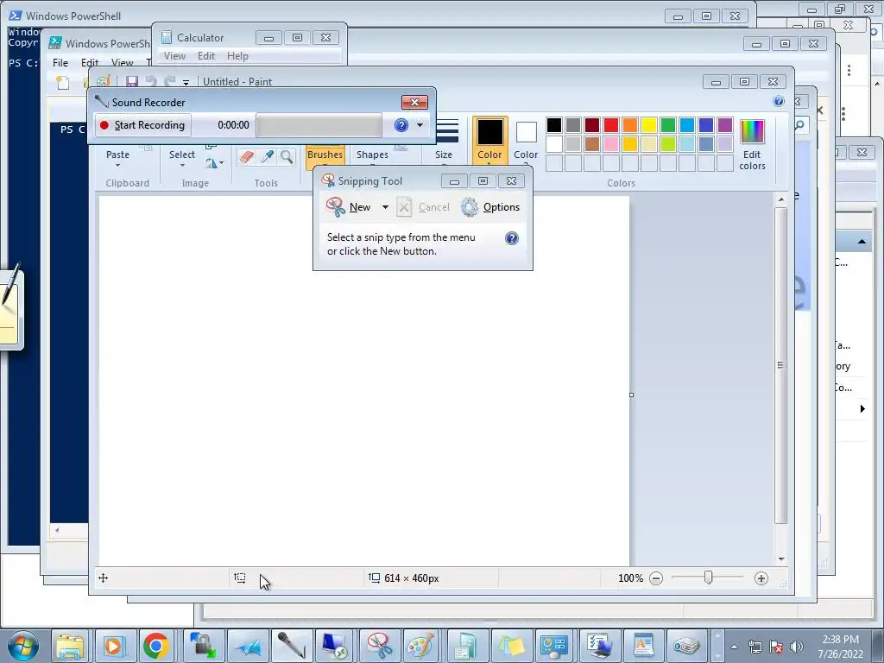Screen dimensions: 884x663
Task: Open Sticky Notes taskbar icon
Action: tap(510, 646)
